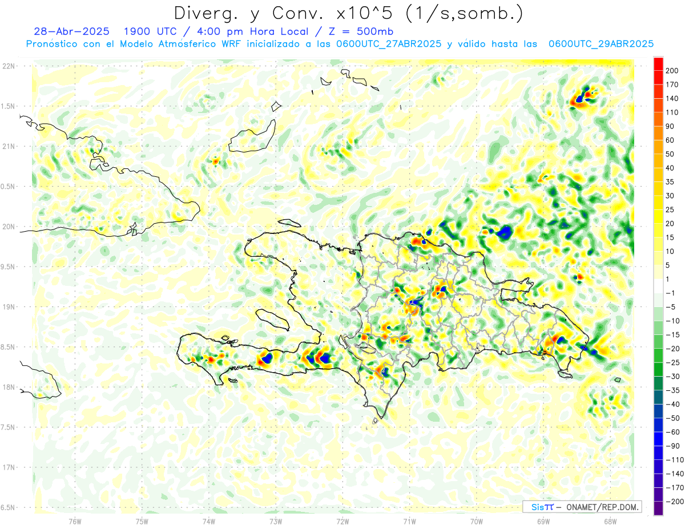The width and height of the screenshot is (685, 529).
Task: Click the '69W' longitude label
Action: [543, 521]
